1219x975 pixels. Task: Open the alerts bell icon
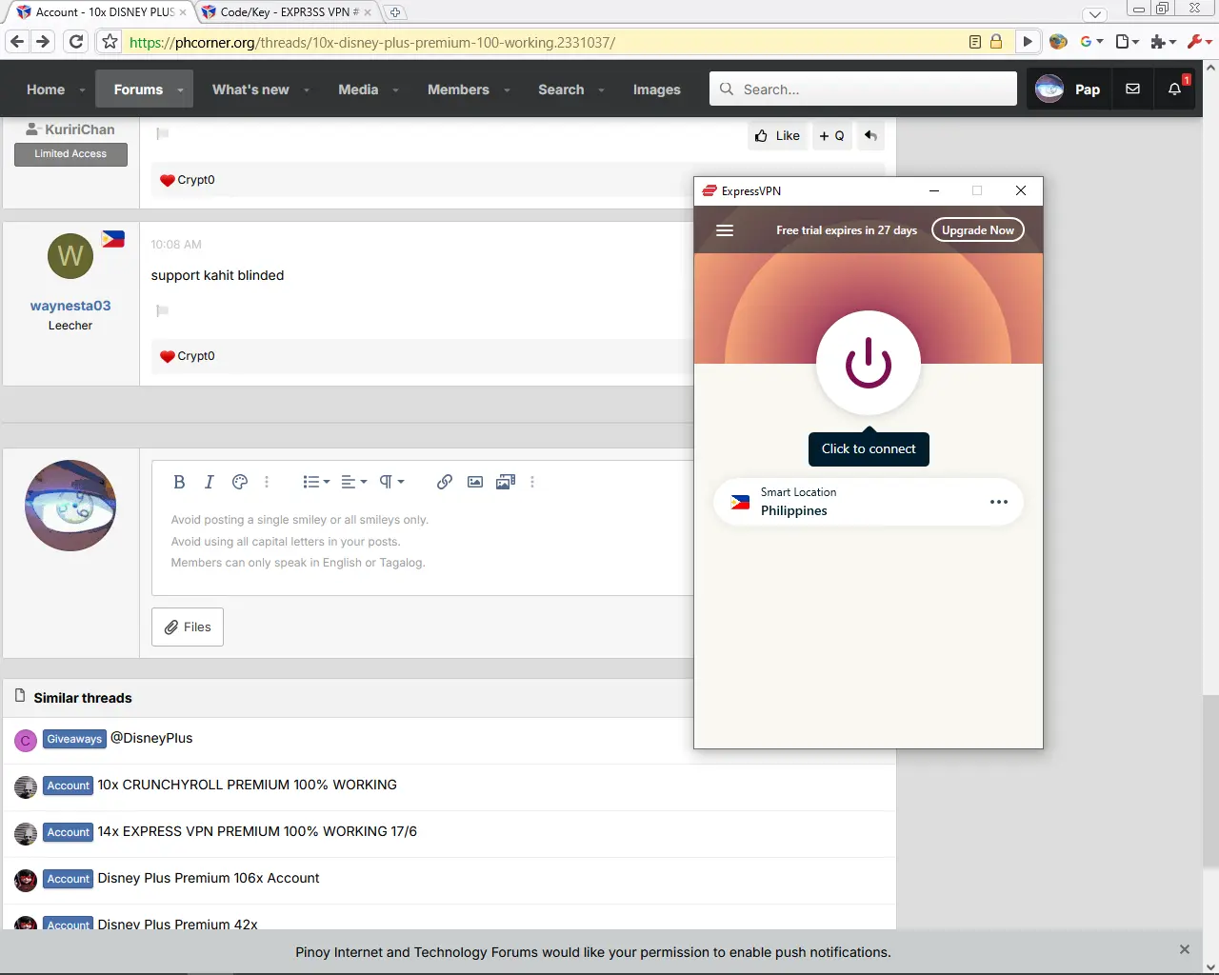pos(1174,90)
